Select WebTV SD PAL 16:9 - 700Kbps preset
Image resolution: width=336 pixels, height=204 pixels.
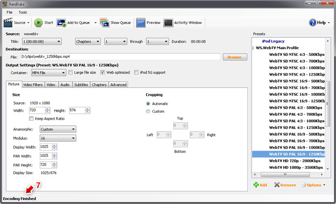(297, 141)
